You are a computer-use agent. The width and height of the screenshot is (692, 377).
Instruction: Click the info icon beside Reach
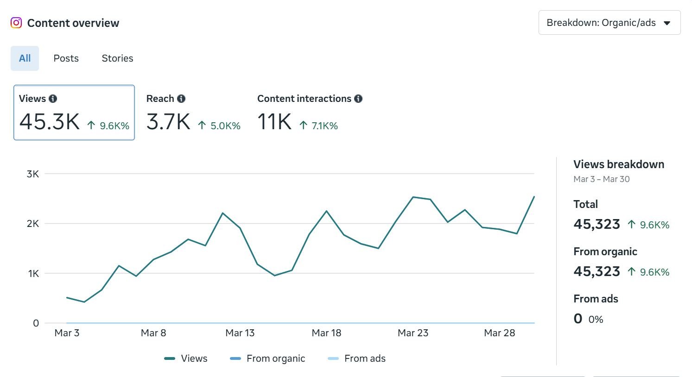pyautogui.click(x=182, y=98)
